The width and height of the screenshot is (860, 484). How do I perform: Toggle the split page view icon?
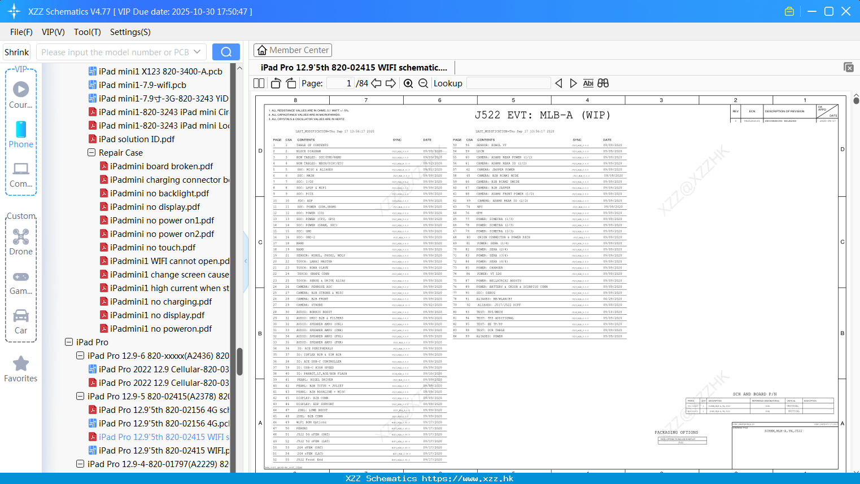(259, 83)
